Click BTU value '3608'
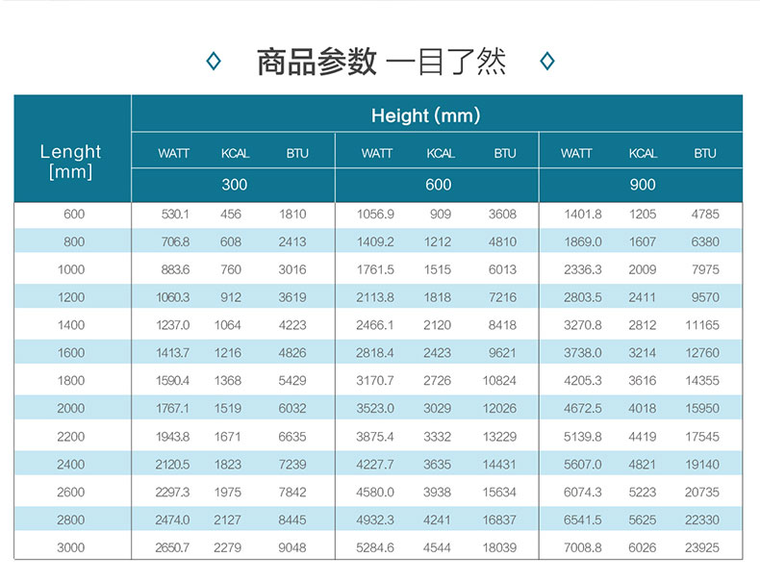 click(502, 215)
